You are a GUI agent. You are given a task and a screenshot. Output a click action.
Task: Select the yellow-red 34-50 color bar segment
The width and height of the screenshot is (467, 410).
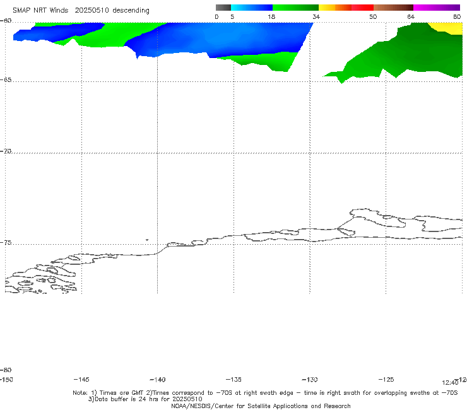[346, 8]
